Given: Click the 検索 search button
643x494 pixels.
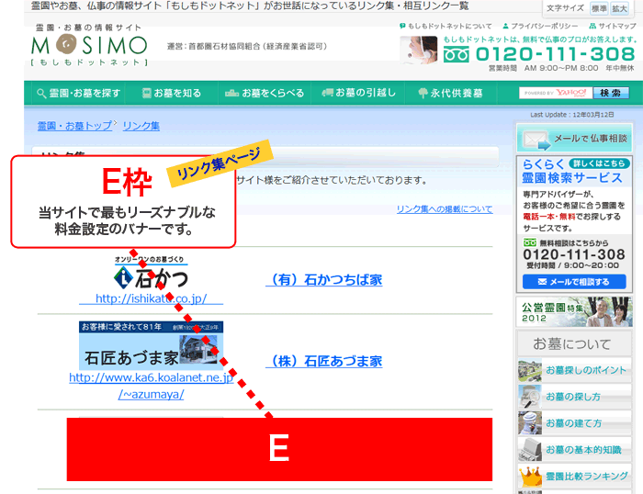Looking at the screenshot, I should [611, 93].
